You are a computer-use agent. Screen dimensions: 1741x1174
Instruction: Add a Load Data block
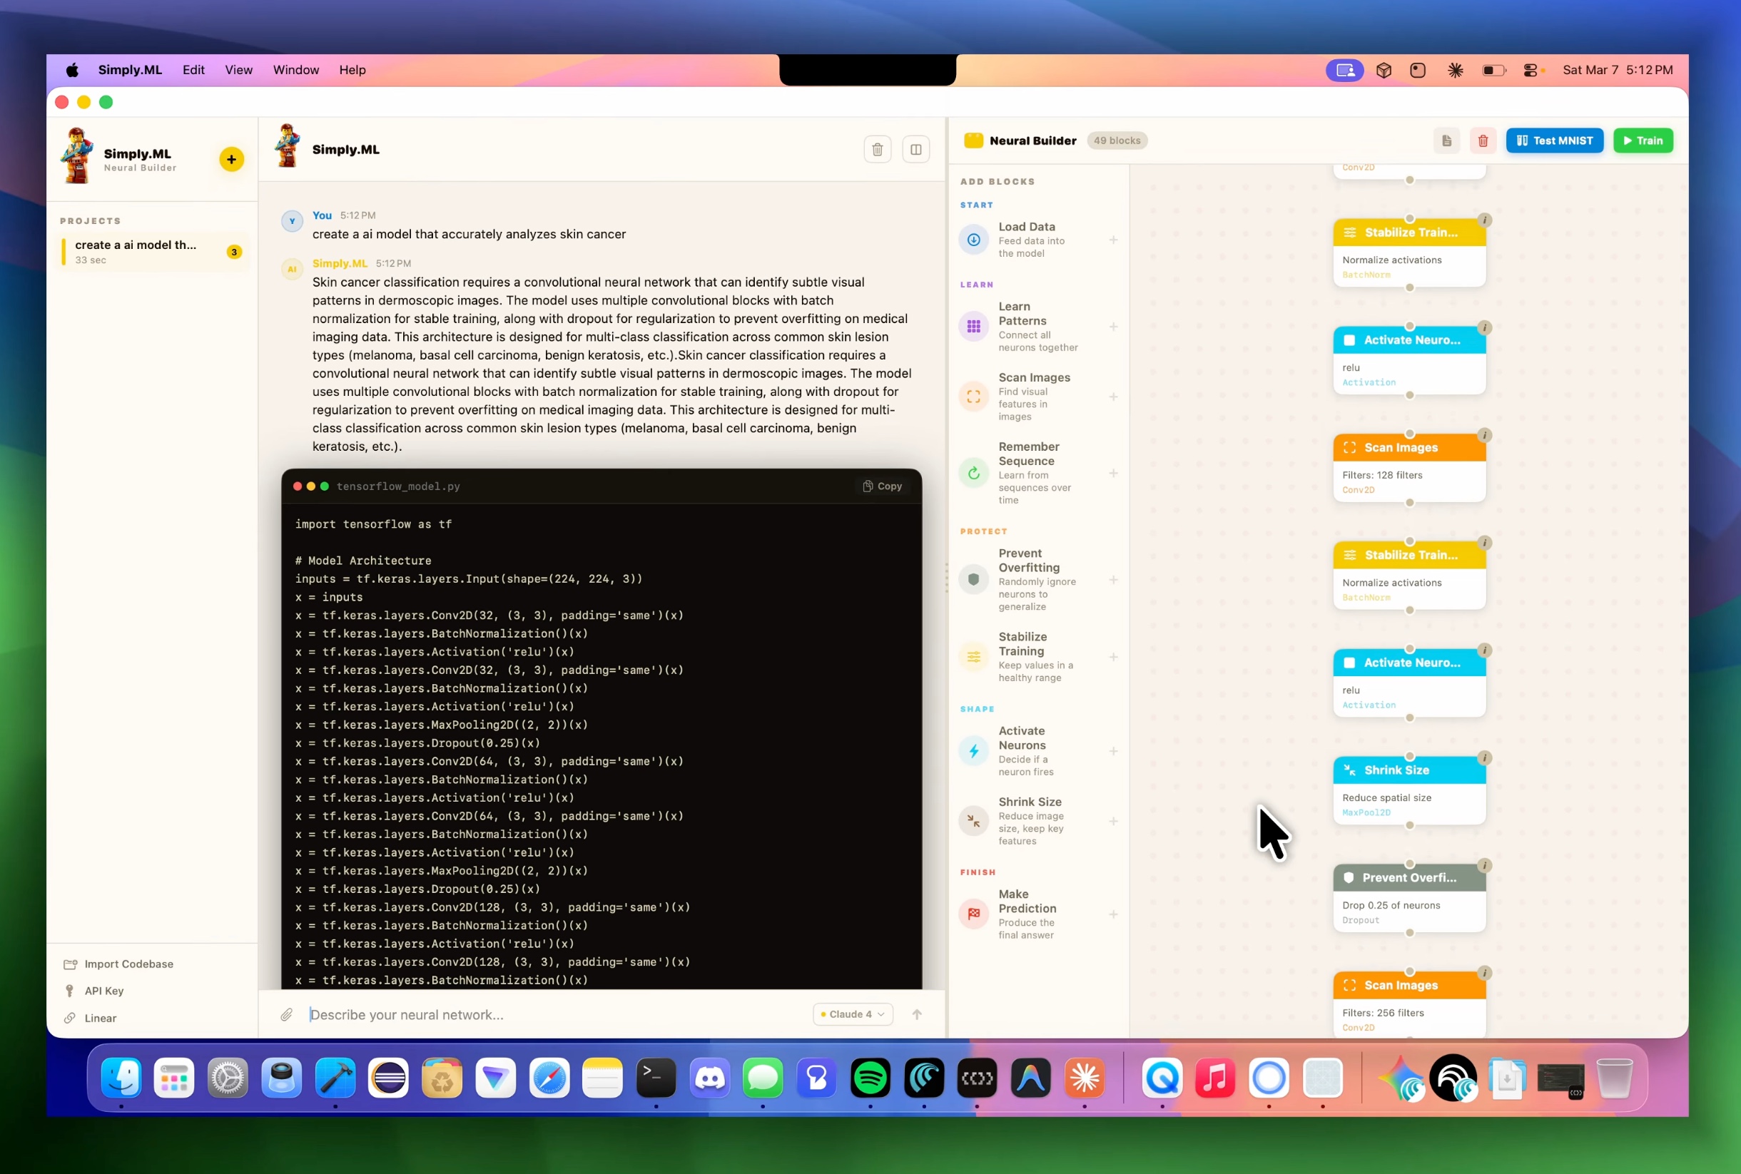1040,240
